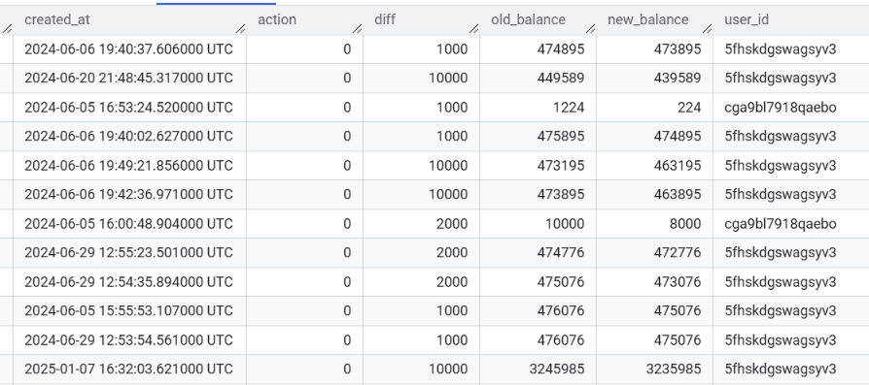The width and height of the screenshot is (869, 385).
Task: Click the old_balance column resize handle
Action: point(591,28)
